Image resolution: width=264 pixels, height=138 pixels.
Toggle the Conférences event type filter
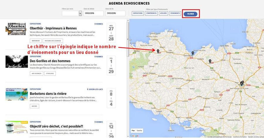point(151,13)
